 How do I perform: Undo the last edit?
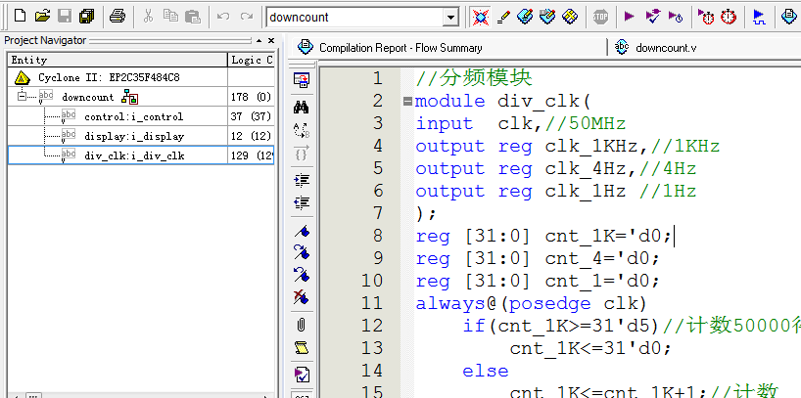click(223, 17)
